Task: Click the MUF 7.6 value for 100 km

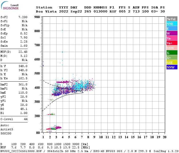Action: click(14, 147)
